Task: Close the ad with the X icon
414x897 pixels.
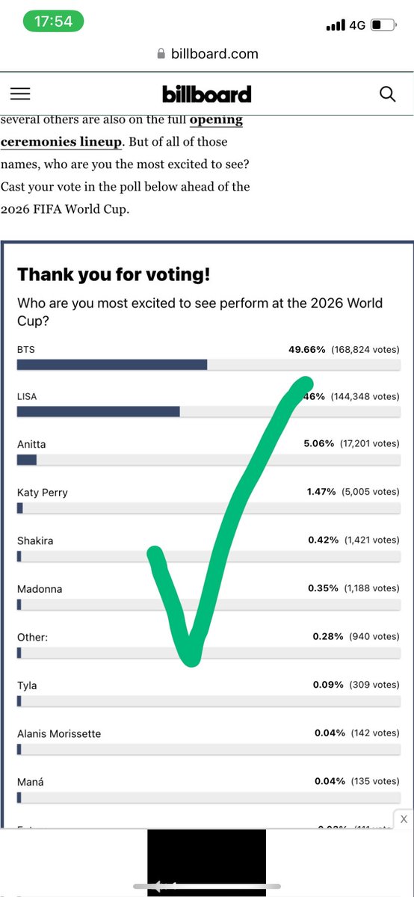Action: [x=404, y=820]
